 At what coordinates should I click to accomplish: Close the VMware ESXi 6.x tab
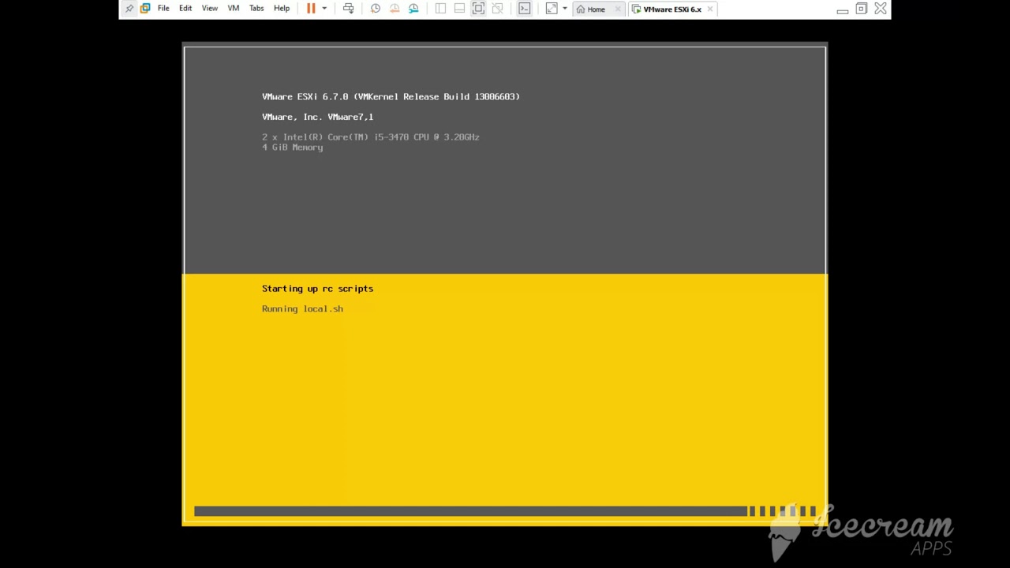click(710, 9)
